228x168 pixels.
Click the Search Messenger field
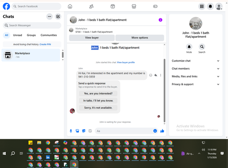point(32,25)
